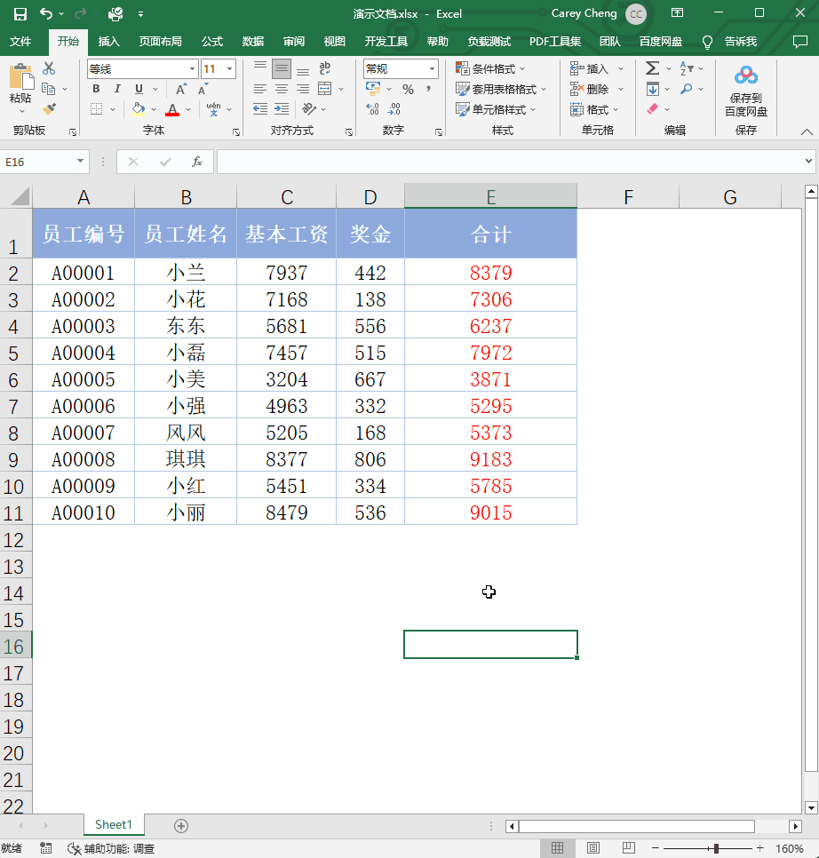Switch to the 插入 ribbon tab

pyautogui.click(x=109, y=42)
